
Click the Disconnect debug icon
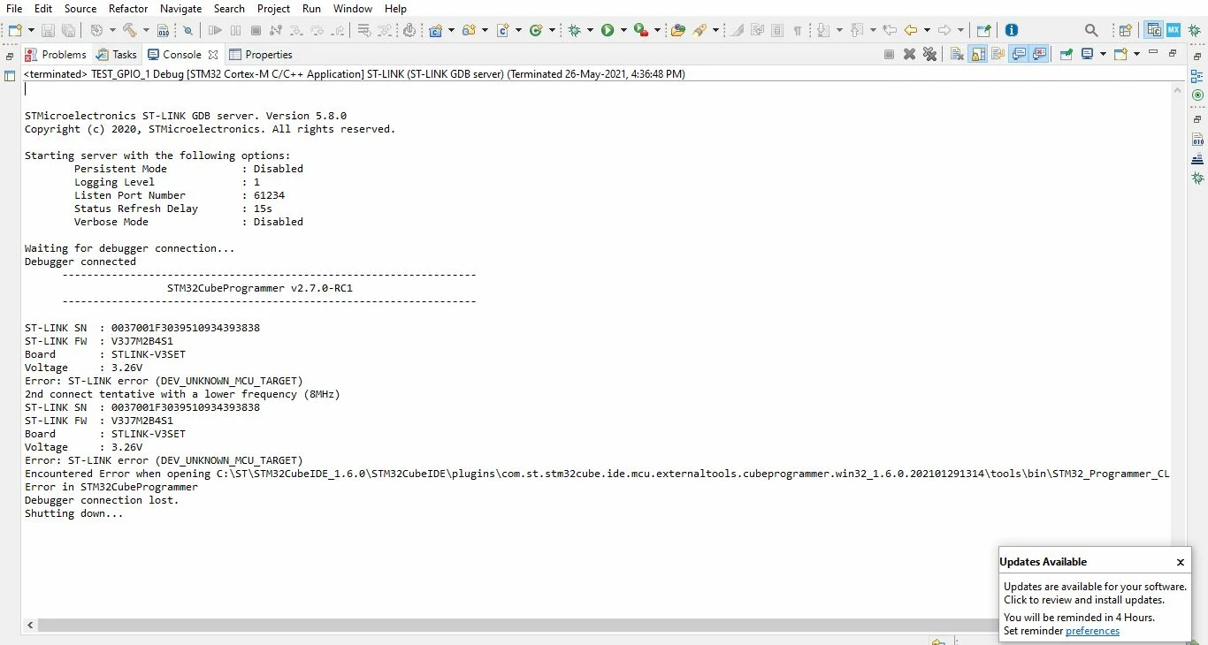pos(276,30)
